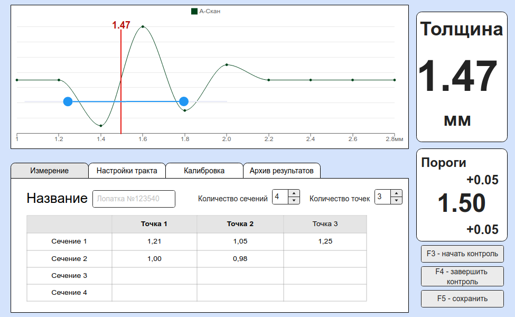Decrease Количество точек with down arrow

(x=396, y=201)
